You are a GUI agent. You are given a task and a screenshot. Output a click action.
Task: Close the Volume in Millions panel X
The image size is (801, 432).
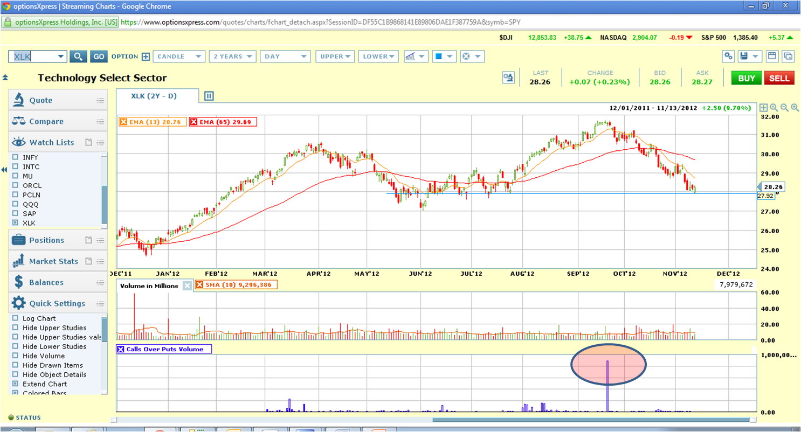click(187, 285)
